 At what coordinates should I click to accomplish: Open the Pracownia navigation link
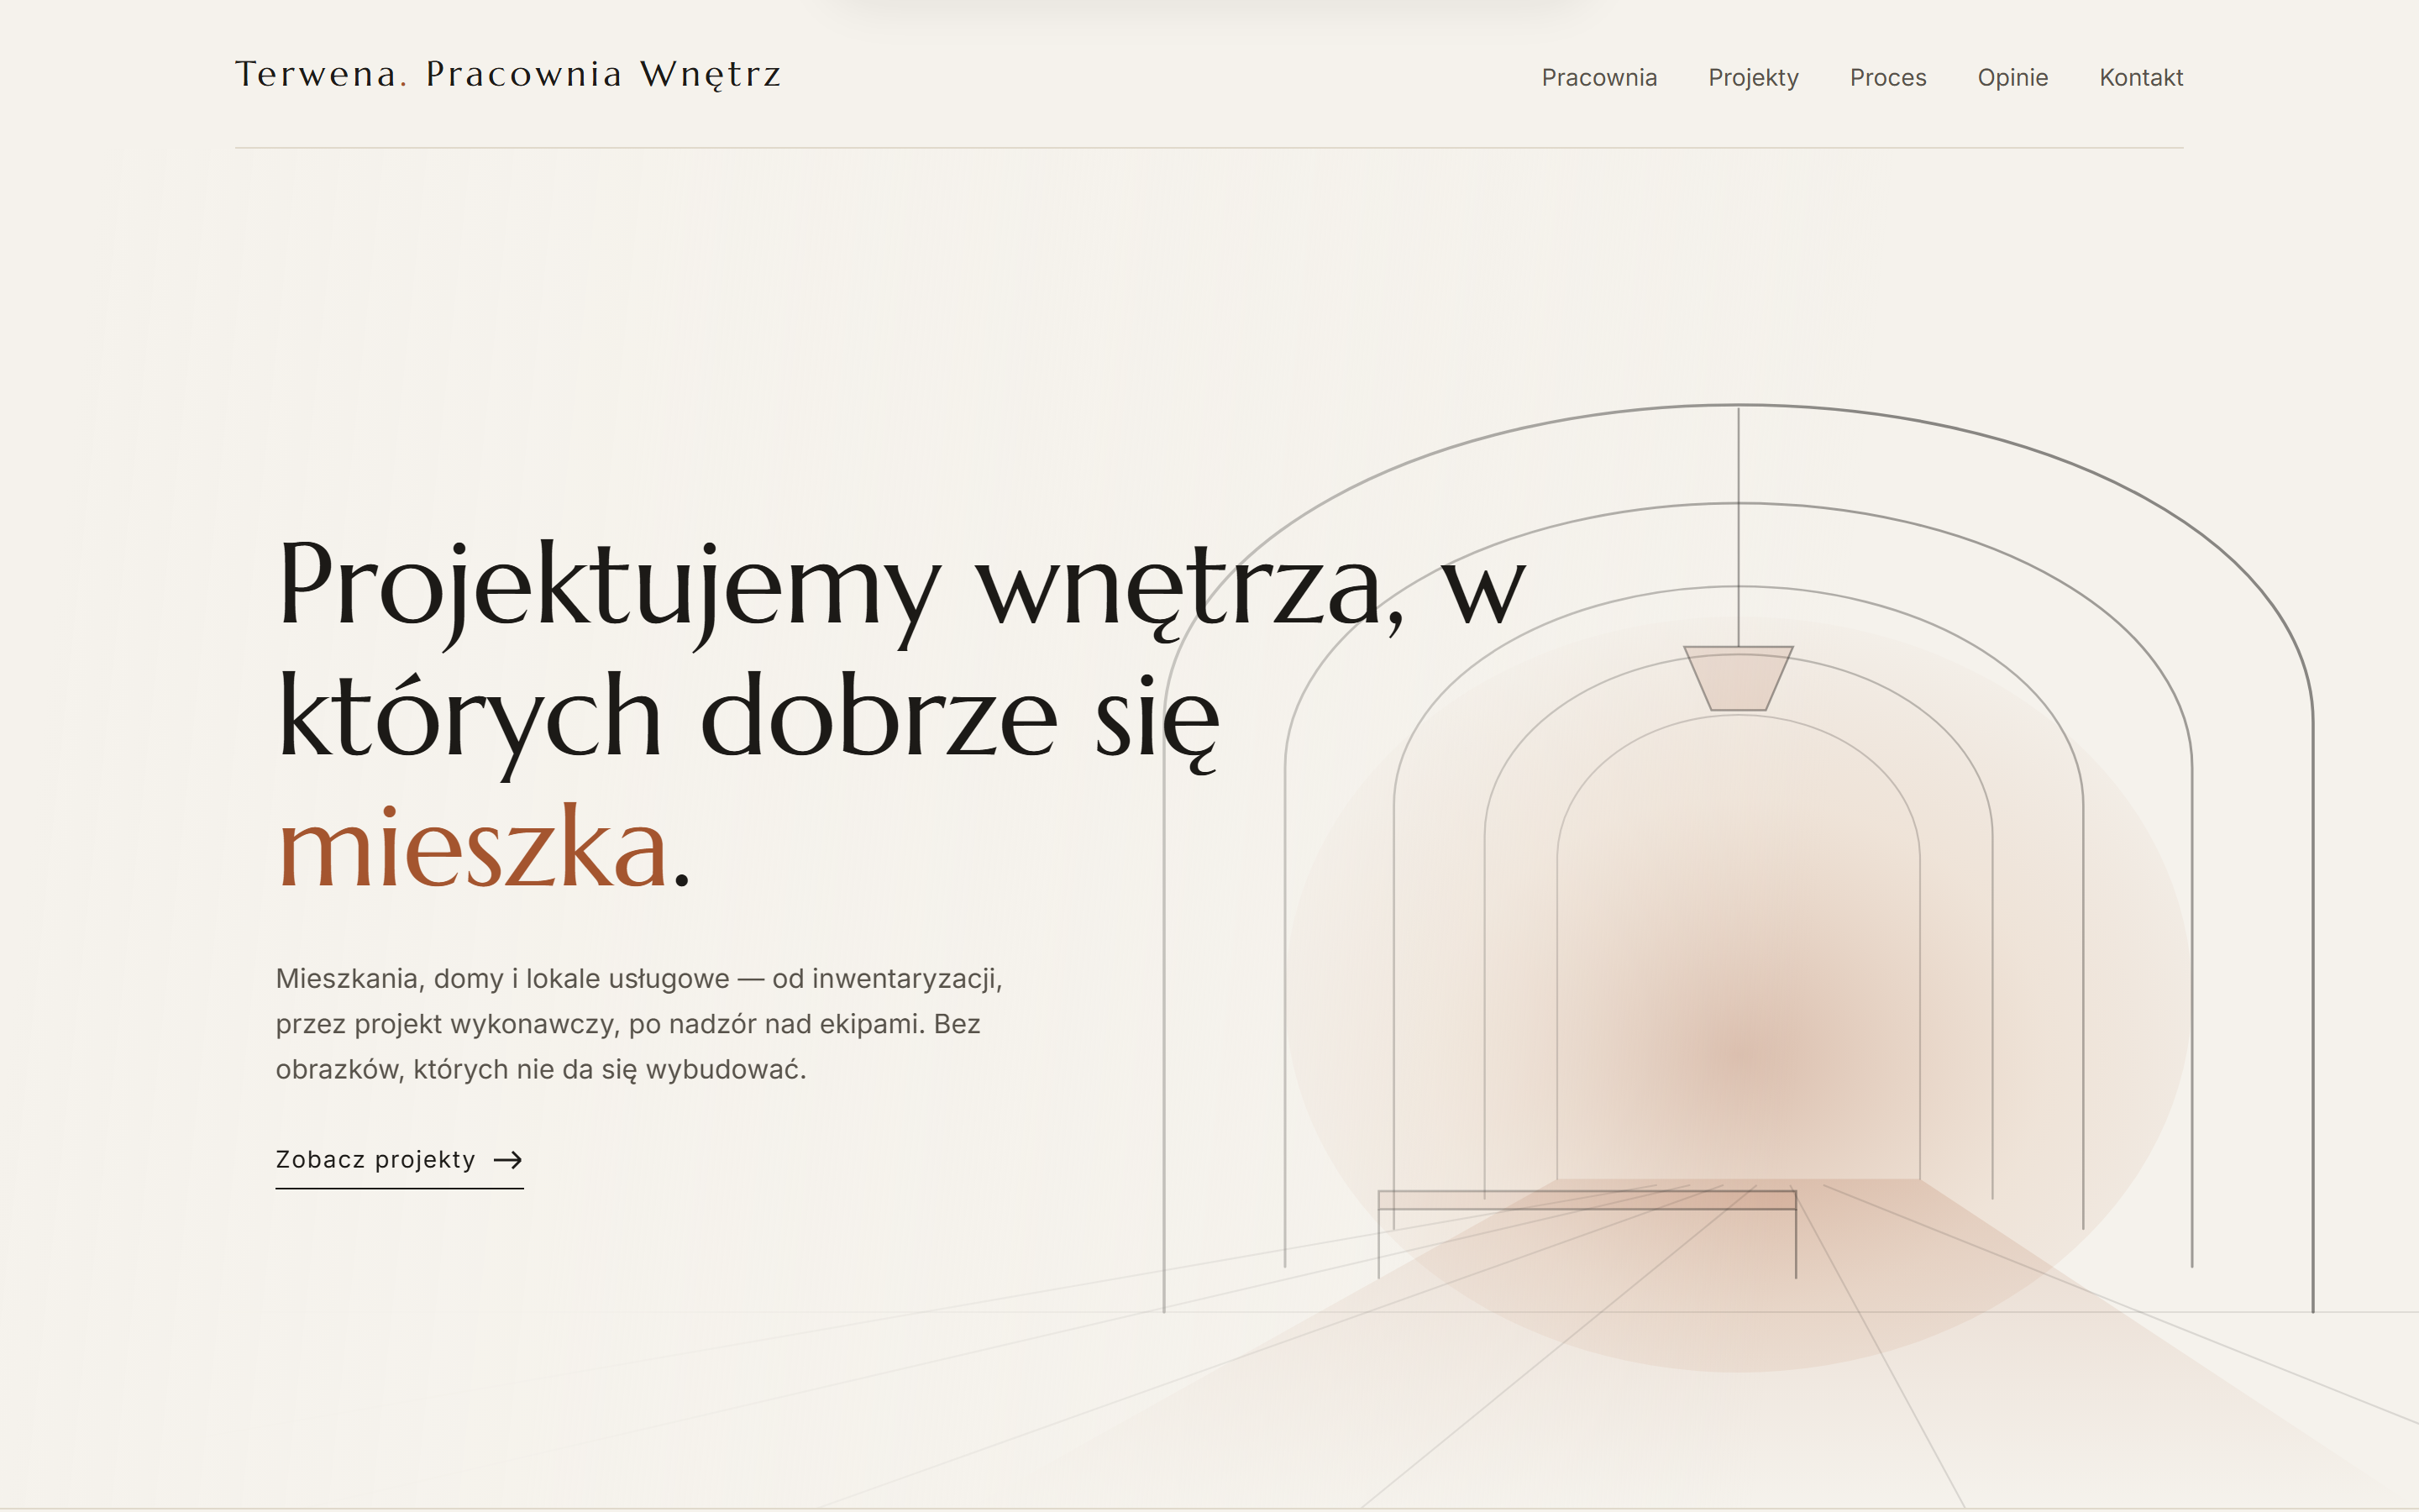click(1598, 77)
